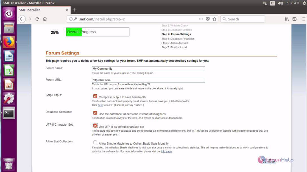Click 'here' link to test gzip
The image size is (307, 172).
click(x=100, y=105)
